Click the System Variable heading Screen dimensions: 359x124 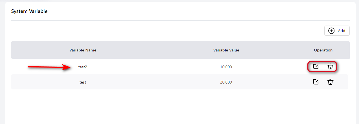[x=29, y=11]
